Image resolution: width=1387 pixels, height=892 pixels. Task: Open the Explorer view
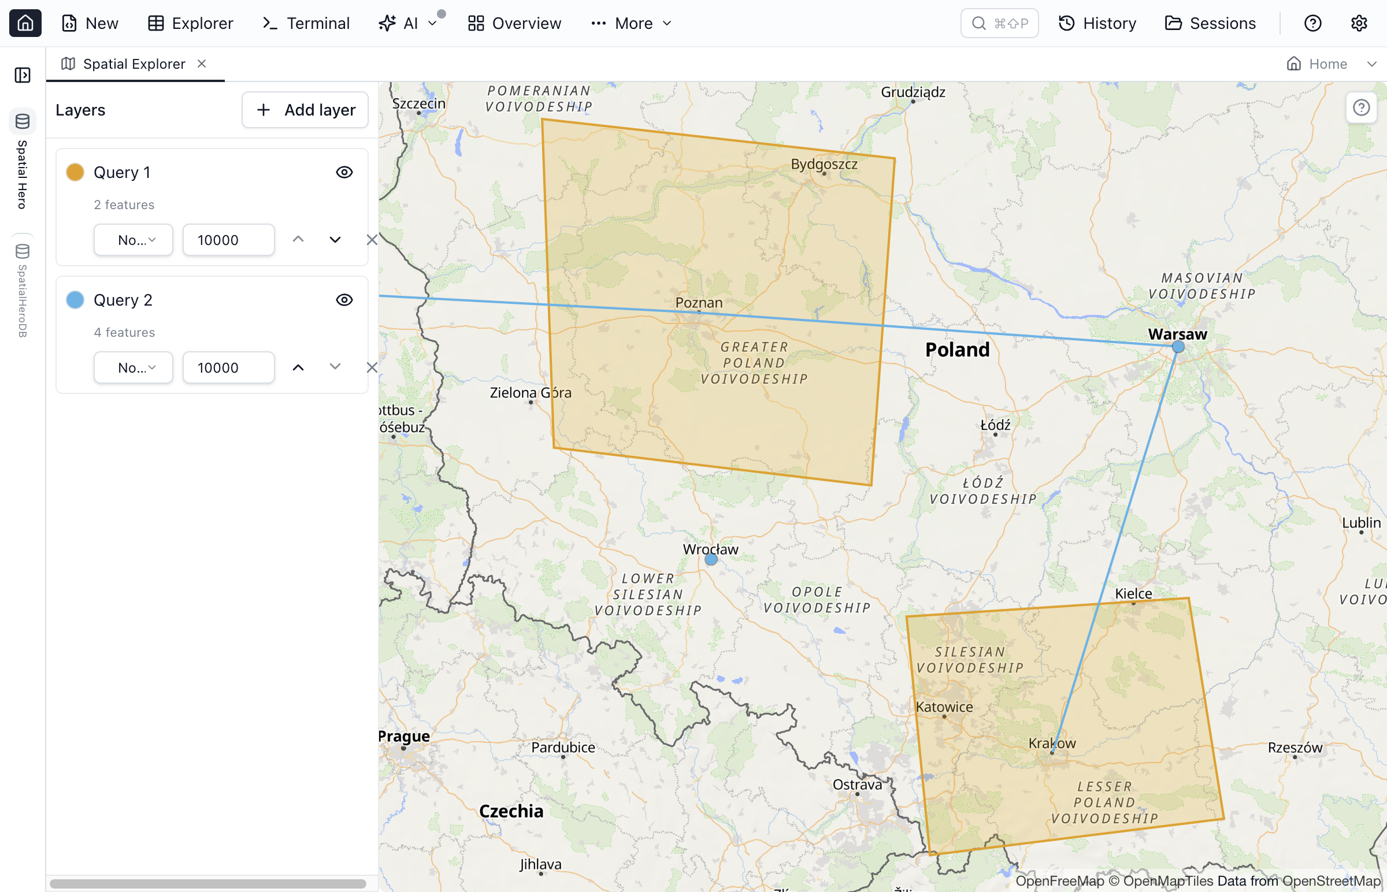190,23
